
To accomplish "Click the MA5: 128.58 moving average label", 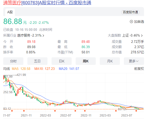I will click(21, 69).
